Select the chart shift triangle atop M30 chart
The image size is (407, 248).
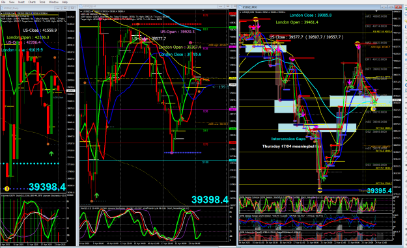point(376,11)
